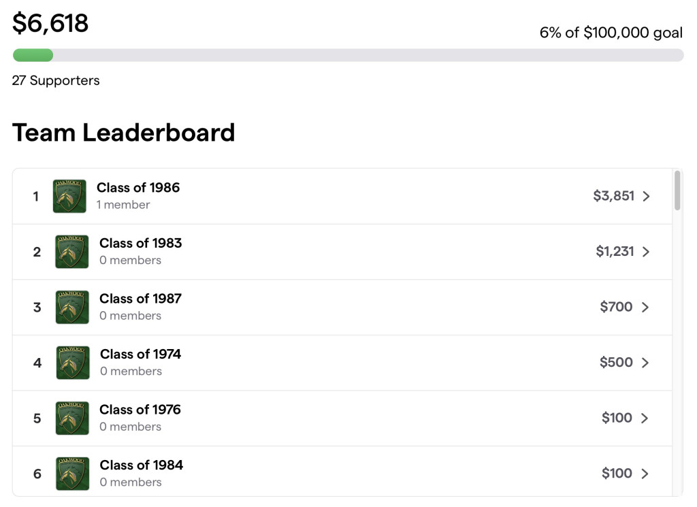Open the Class of 1983 team name
The image size is (697, 507).
140,243
